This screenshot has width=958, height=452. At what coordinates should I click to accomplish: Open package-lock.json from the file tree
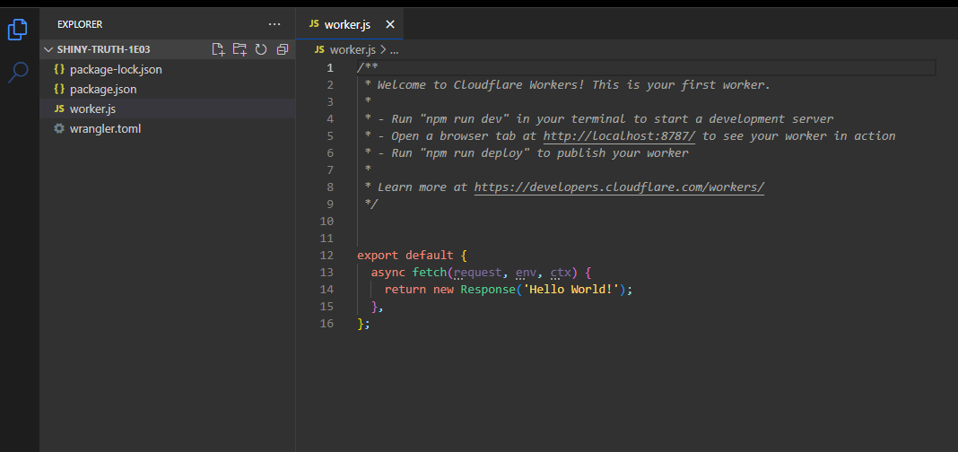coord(168,70)
